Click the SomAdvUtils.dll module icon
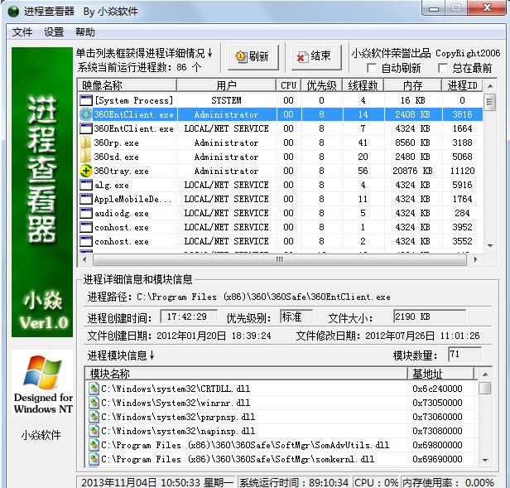The height and width of the screenshot is (488, 510). [94, 445]
